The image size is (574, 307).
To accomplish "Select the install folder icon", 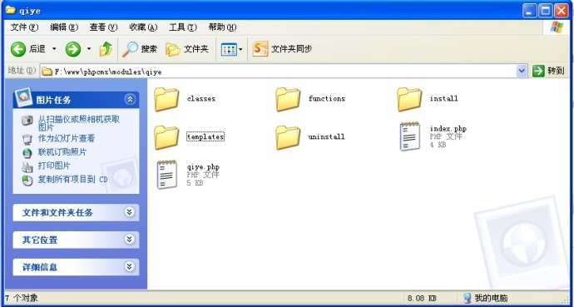I will 409,99.
